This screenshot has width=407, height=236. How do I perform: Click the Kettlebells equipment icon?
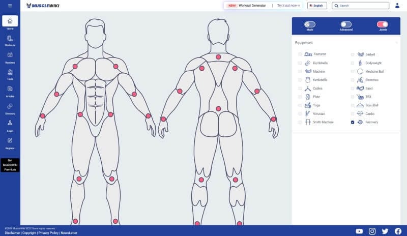point(308,80)
